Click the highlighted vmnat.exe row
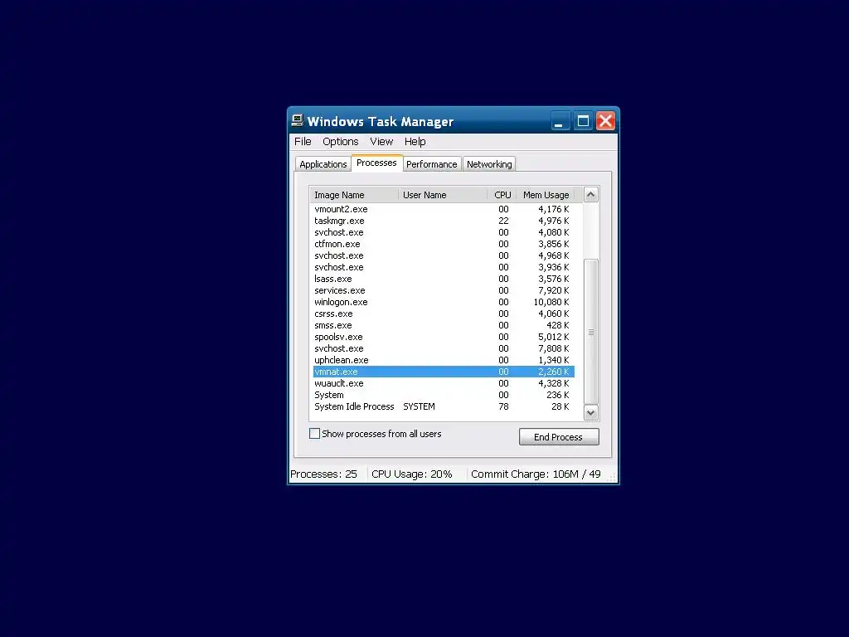 (x=444, y=372)
